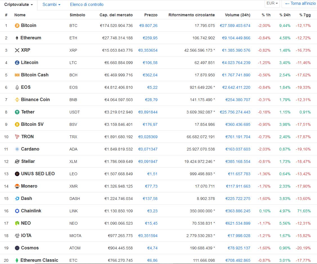Click Dash price €137,58

tap(150, 199)
